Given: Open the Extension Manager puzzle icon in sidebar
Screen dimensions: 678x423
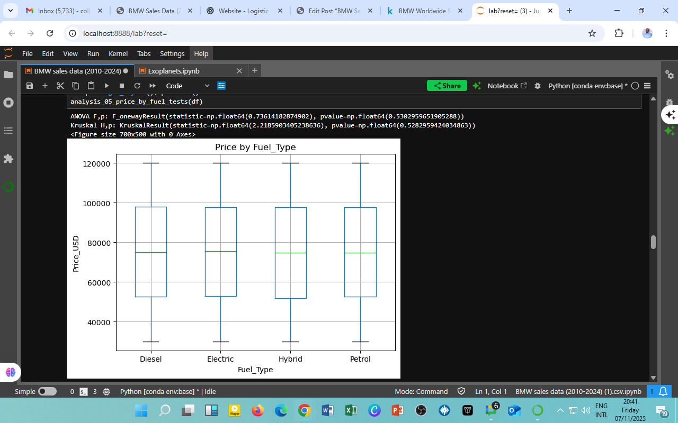Looking at the screenshot, I should [x=8, y=159].
